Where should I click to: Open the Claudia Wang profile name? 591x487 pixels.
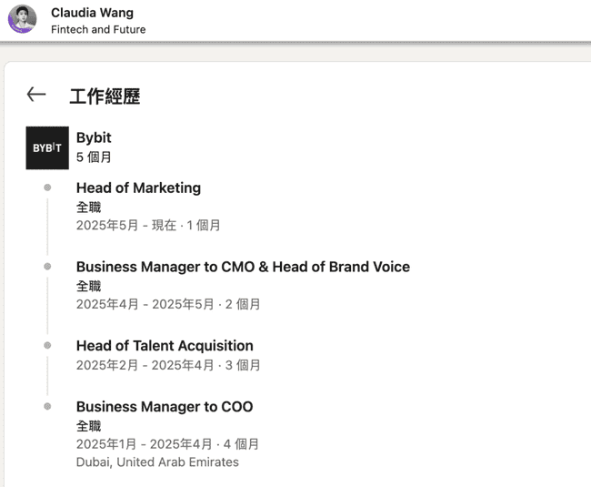93,13
